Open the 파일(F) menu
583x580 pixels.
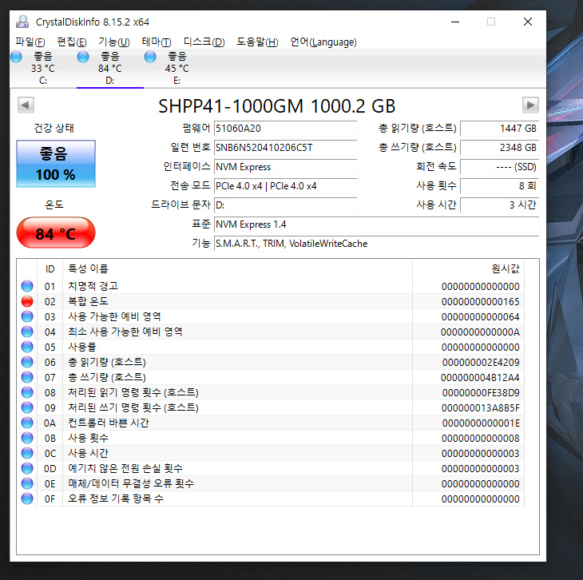pyautogui.click(x=30, y=42)
